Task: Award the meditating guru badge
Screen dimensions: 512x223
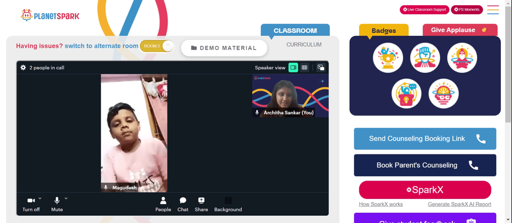Action: 462,58
